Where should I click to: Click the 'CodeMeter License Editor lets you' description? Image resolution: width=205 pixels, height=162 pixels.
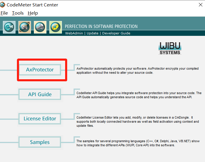coord(138,122)
